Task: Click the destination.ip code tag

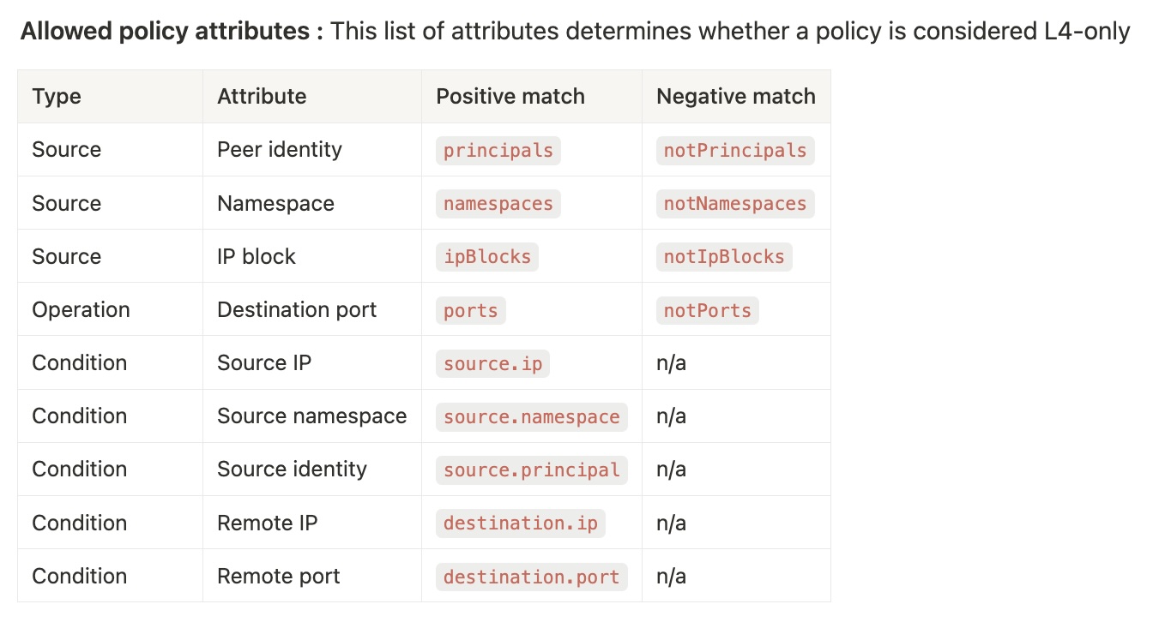Action: pos(521,523)
